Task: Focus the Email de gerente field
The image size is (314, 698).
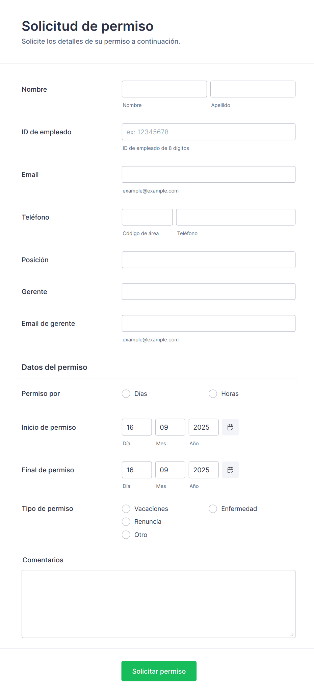Action: (x=208, y=323)
